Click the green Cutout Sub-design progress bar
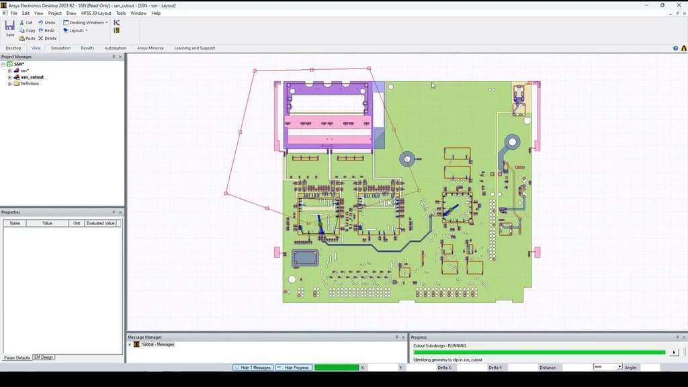The image size is (688, 387). (539, 352)
